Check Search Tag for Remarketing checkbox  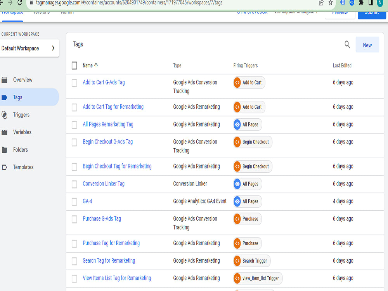74,261
